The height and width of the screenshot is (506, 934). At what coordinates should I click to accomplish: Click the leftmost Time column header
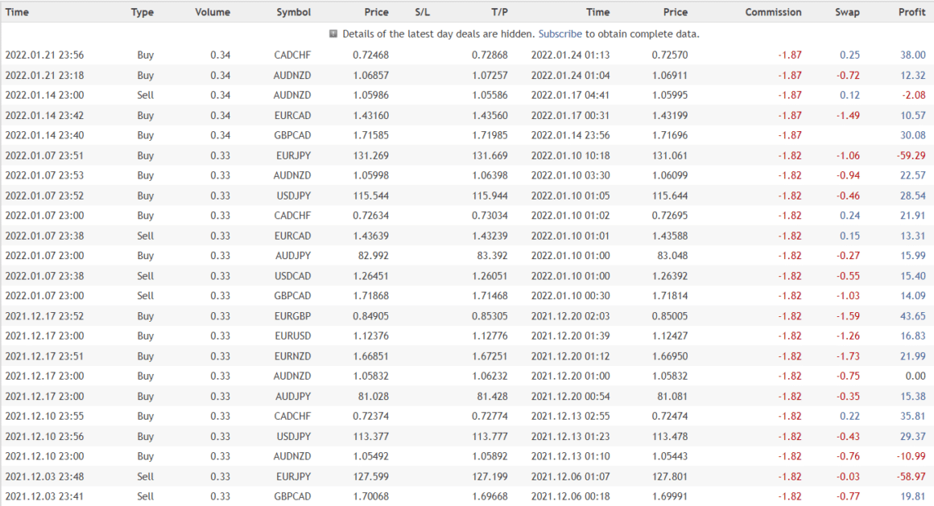pos(18,12)
